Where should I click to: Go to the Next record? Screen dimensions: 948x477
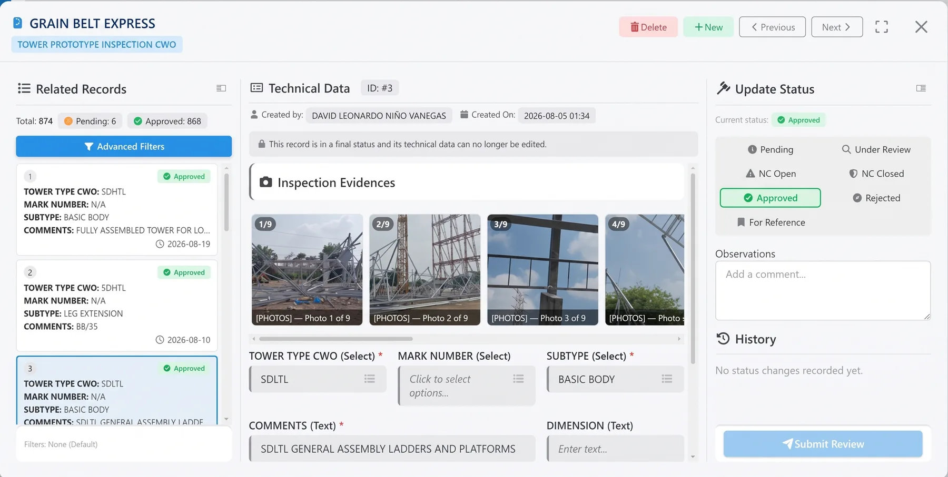point(837,27)
